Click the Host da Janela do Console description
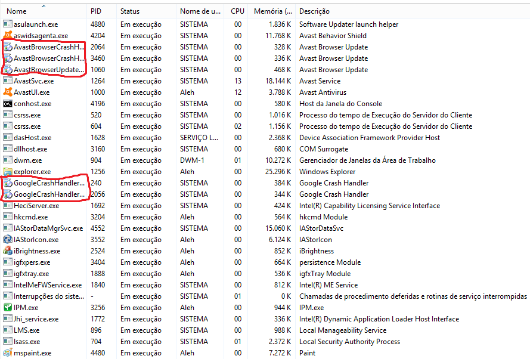 tap(341, 103)
